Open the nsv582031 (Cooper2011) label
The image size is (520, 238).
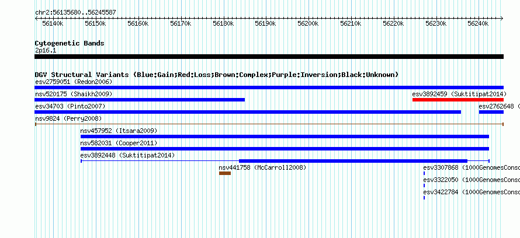(119, 143)
